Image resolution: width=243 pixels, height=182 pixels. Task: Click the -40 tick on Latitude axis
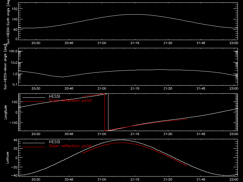tap(14, 175)
